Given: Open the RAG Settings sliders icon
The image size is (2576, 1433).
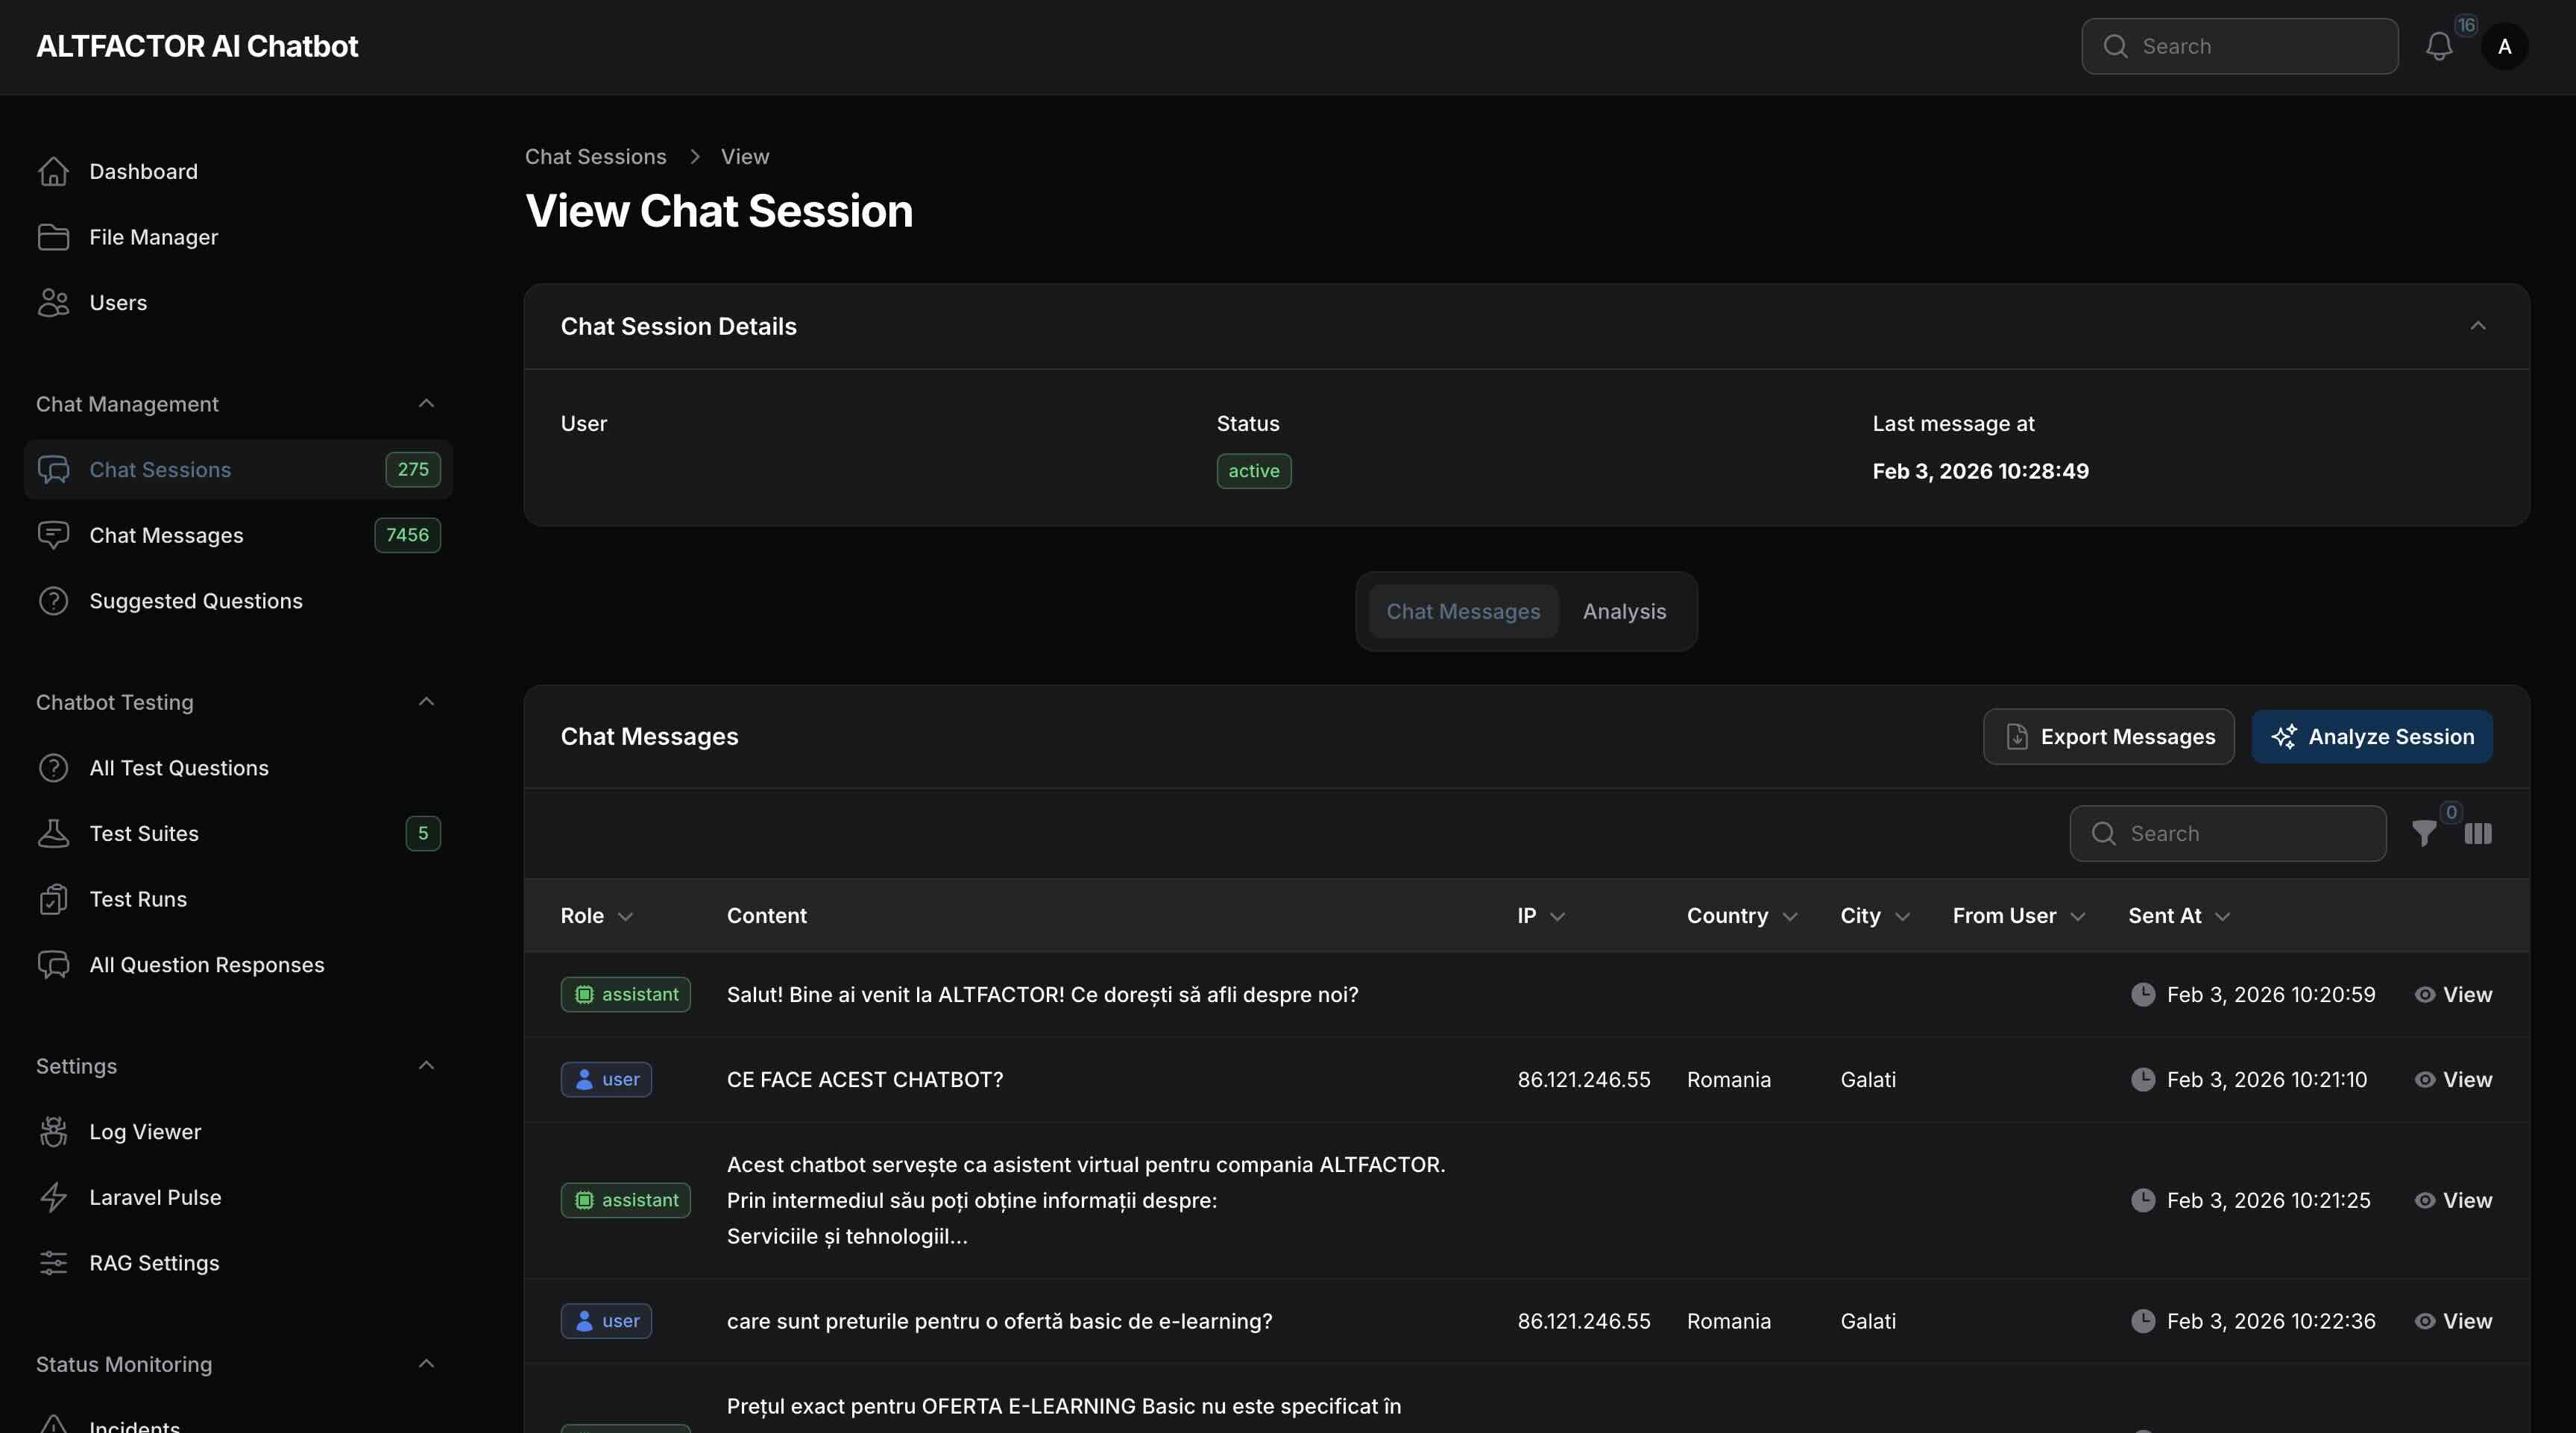Looking at the screenshot, I should coord(54,1262).
